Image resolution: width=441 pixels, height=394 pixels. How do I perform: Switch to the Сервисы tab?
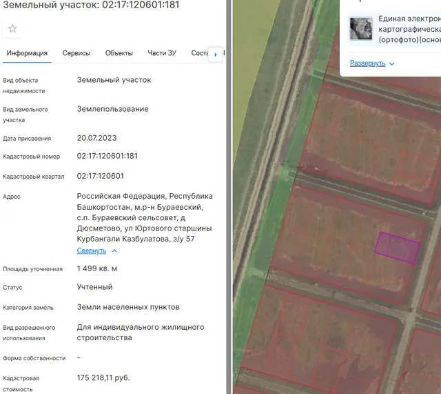[x=76, y=53]
